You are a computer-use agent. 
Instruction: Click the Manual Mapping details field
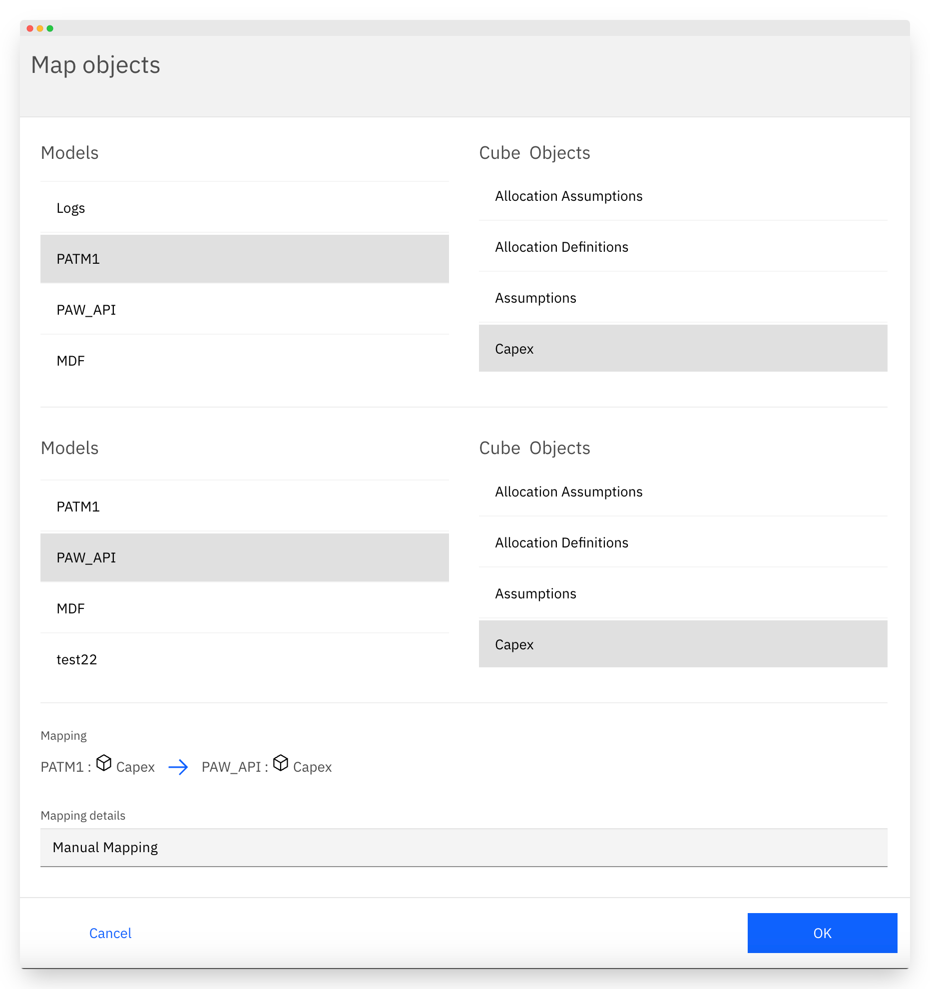click(464, 848)
